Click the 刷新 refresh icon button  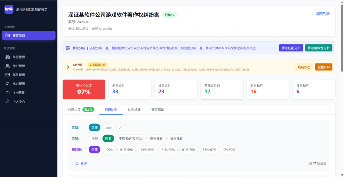(x=77, y=163)
